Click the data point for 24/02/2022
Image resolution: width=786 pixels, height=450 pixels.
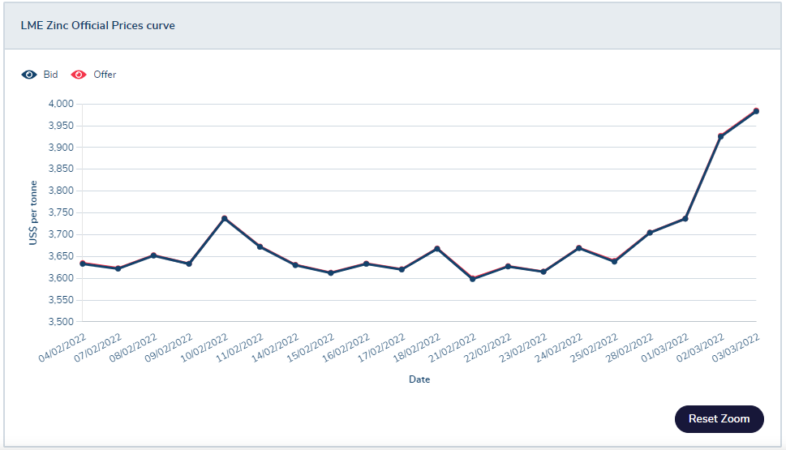click(579, 248)
